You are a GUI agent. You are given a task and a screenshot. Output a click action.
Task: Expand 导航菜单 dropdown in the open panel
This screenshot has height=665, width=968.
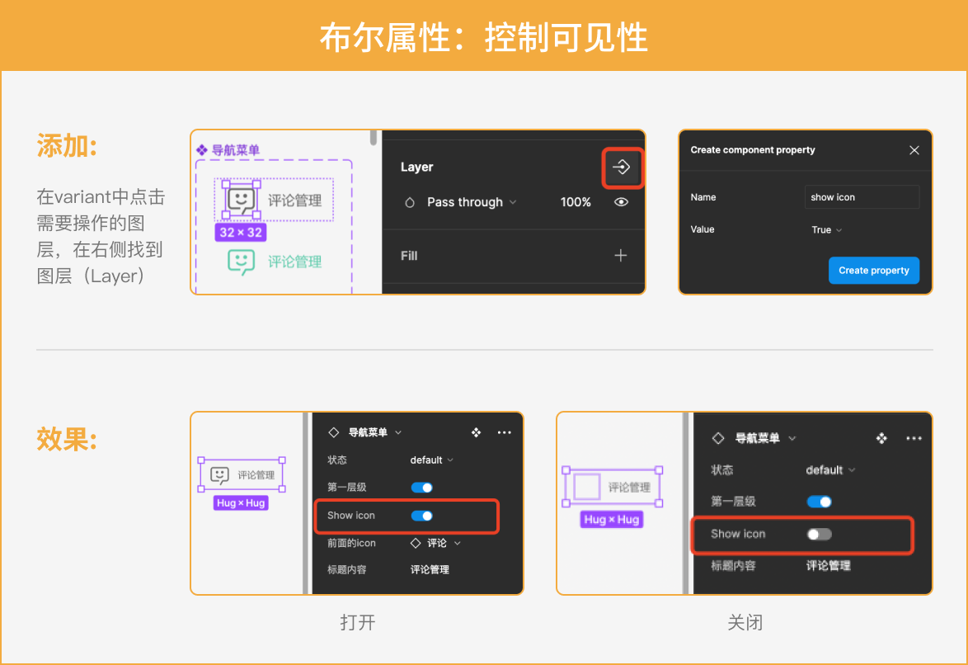pos(374,432)
